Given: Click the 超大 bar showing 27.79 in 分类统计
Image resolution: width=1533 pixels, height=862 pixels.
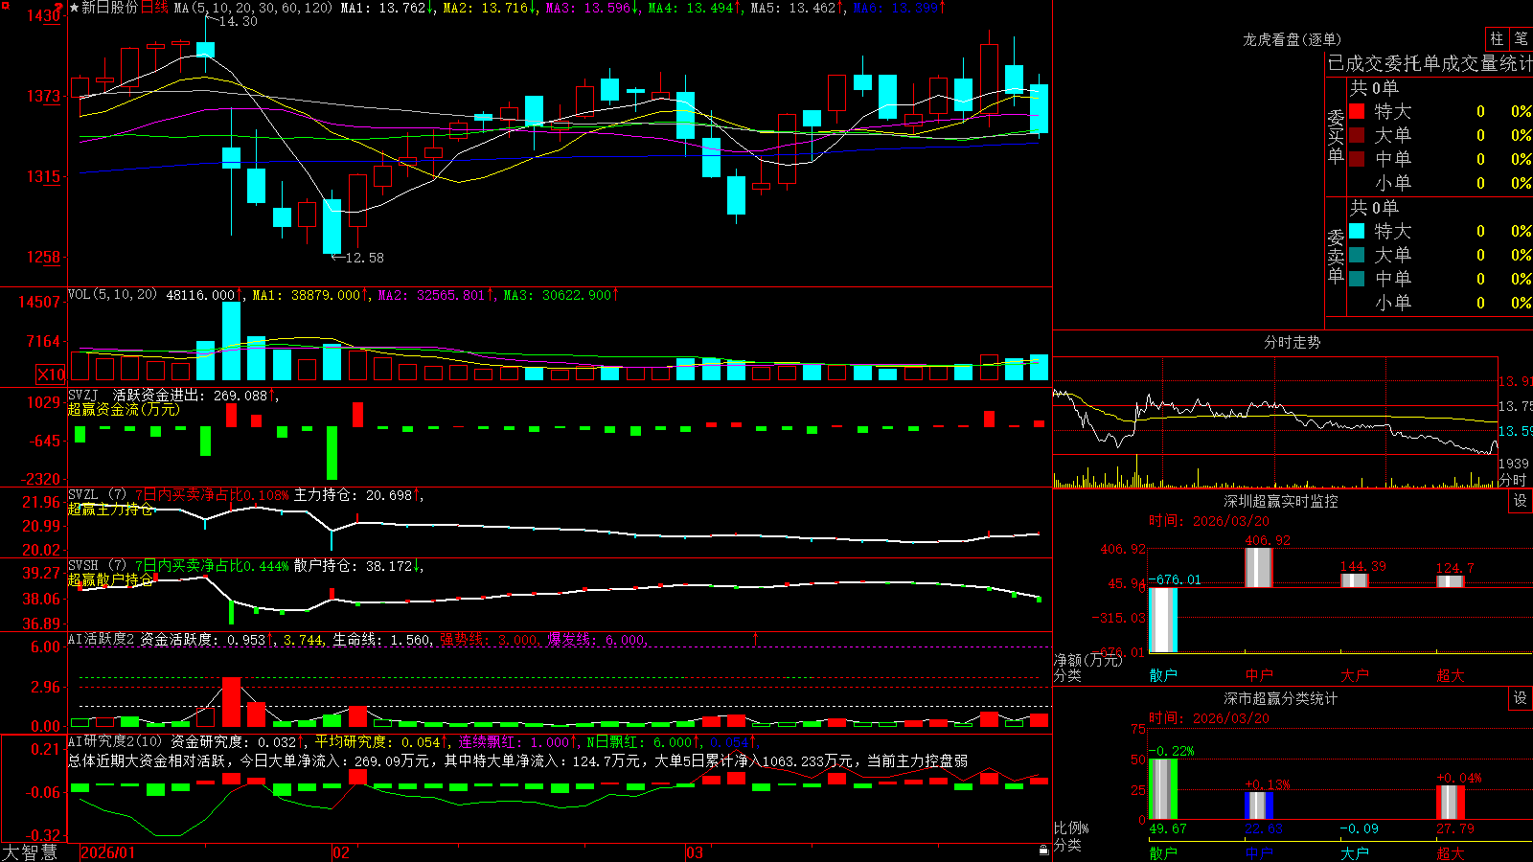Looking at the screenshot, I should (1451, 803).
